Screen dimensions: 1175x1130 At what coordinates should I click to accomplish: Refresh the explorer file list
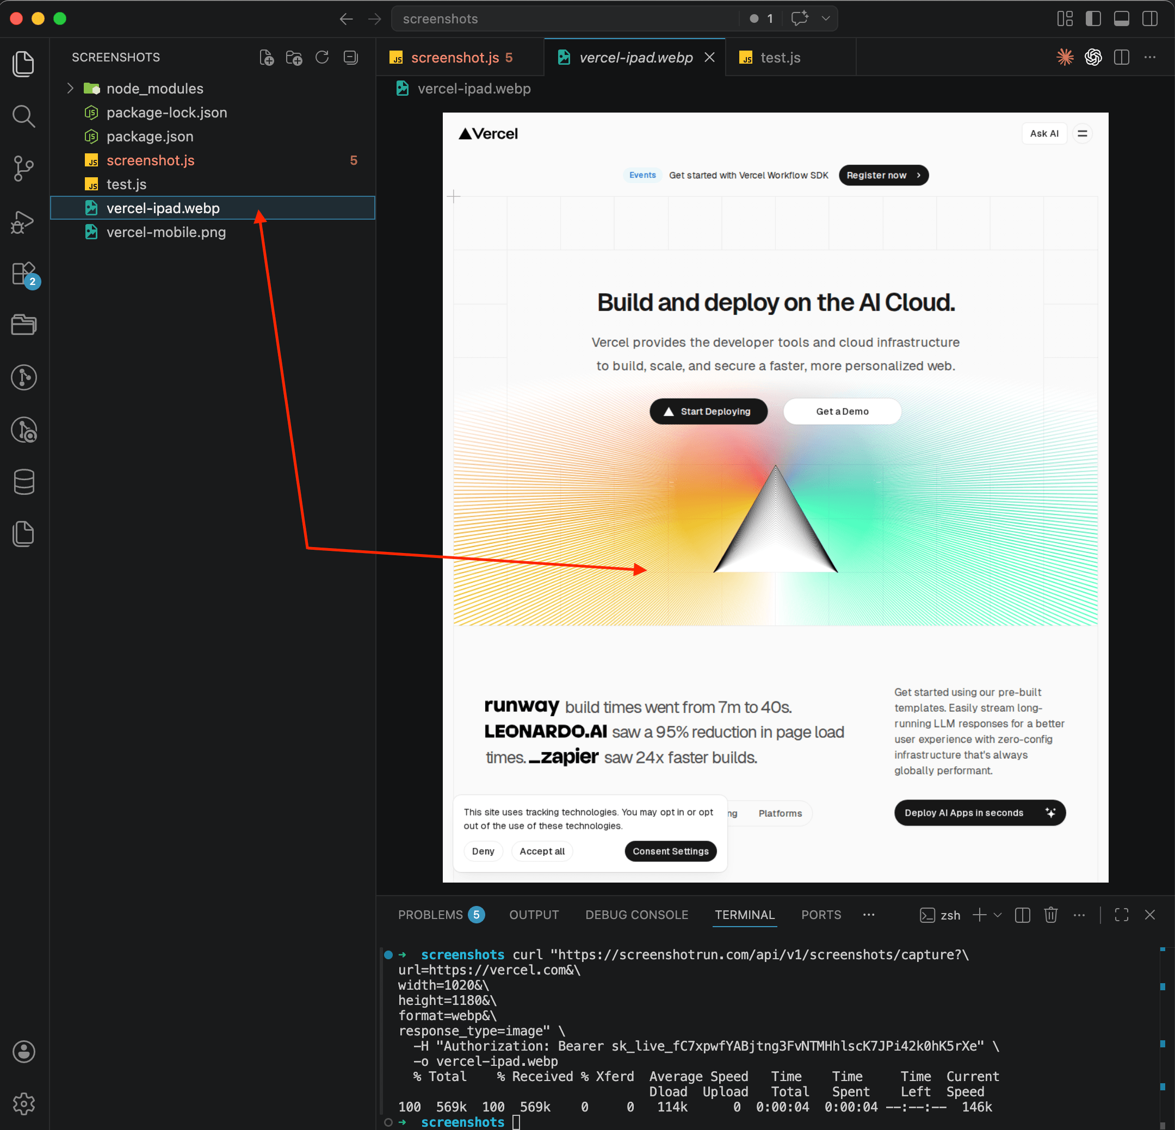click(x=322, y=58)
